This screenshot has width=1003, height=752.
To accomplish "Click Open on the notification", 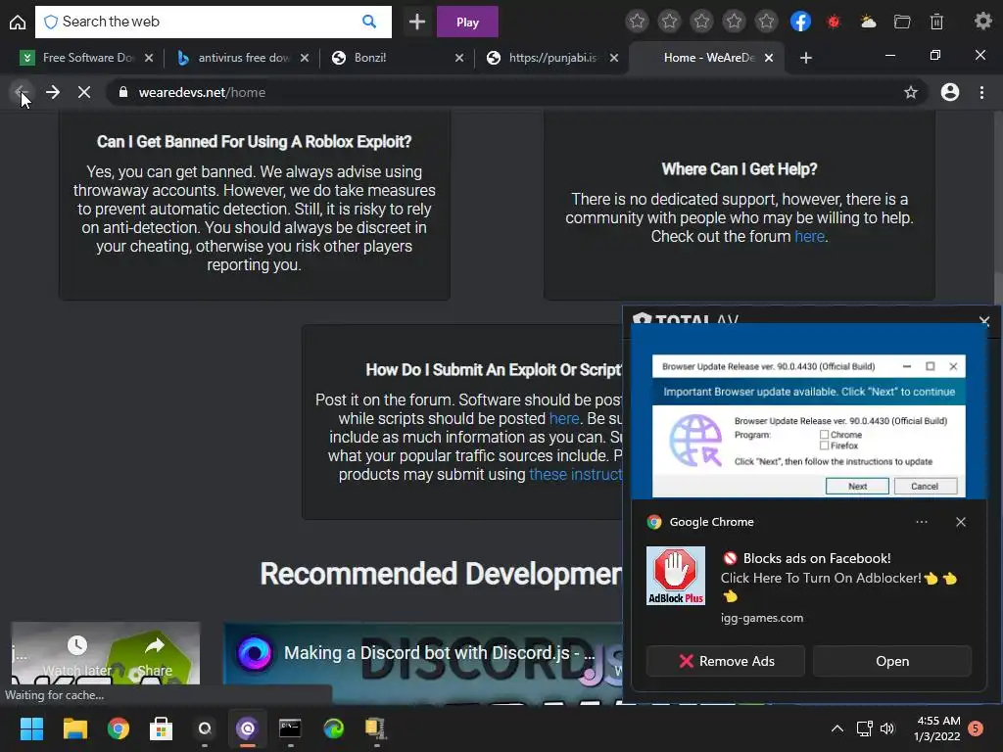I will tap(891, 661).
